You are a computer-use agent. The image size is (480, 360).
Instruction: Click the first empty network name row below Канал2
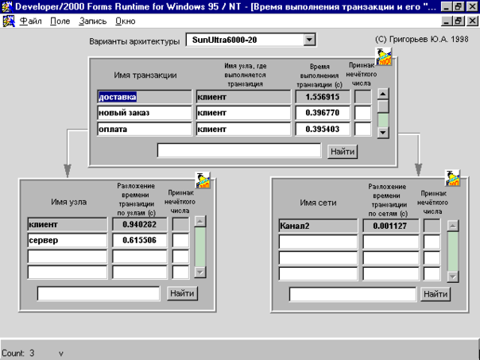[x=318, y=242]
